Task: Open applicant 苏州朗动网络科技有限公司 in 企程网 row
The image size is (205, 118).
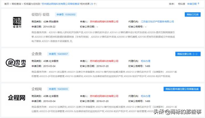Action: (104, 96)
